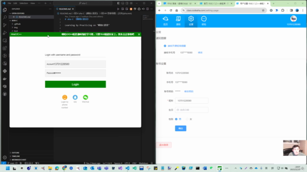Open File Explorer from the taskbar
The width and height of the screenshot is (307, 172).
coord(50,168)
